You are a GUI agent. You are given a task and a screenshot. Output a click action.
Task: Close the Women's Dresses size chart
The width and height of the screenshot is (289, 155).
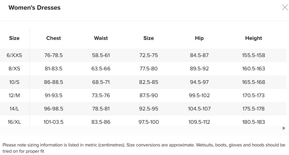click(x=285, y=7)
